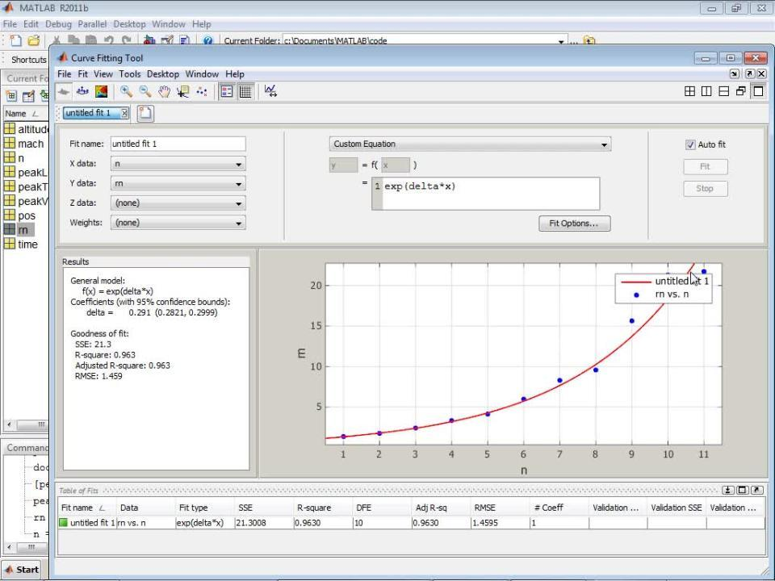This screenshot has width=775, height=581.
Task: Click the Print Preview colormap icon
Action: pos(101,91)
